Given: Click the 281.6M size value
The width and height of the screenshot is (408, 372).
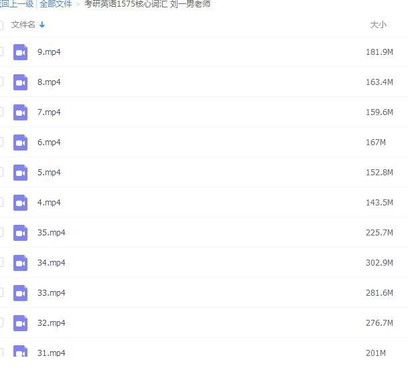Looking at the screenshot, I should (379, 293).
